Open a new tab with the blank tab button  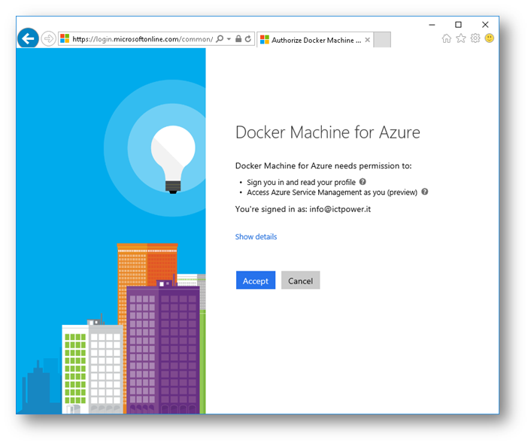(x=382, y=40)
